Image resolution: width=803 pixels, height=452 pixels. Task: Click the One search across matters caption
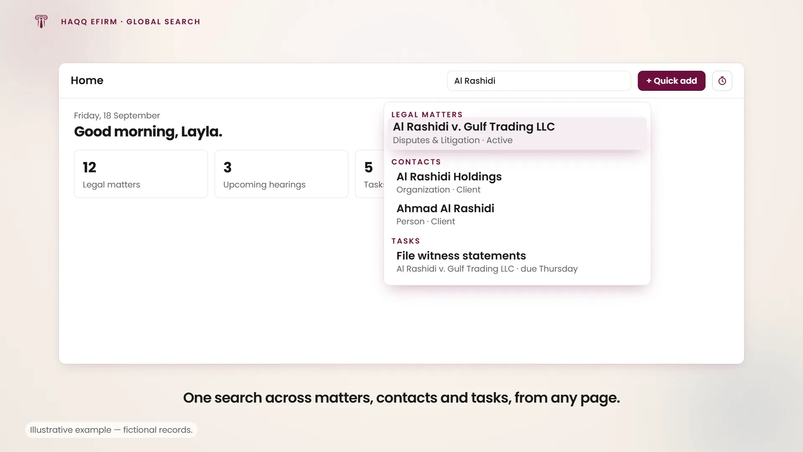click(401, 398)
